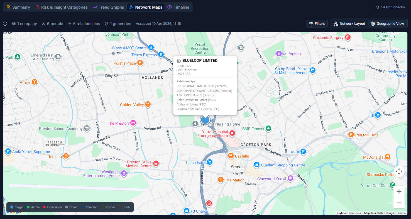Click the blue target company marker
This screenshot has width=411, height=219.
click(205, 120)
